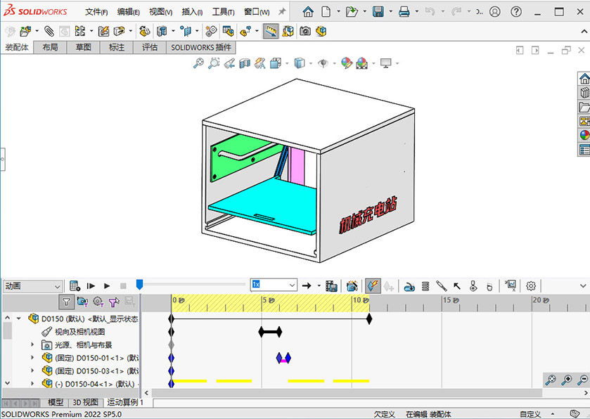Open the SOLIDWORKS 插件 tab
590x419 pixels.
coord(200,47)
